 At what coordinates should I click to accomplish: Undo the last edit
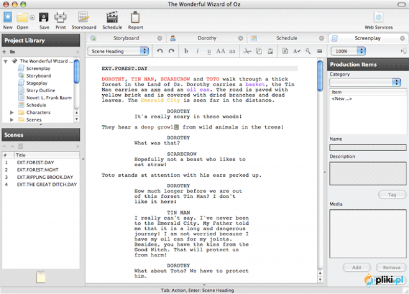tap(160, 51)
